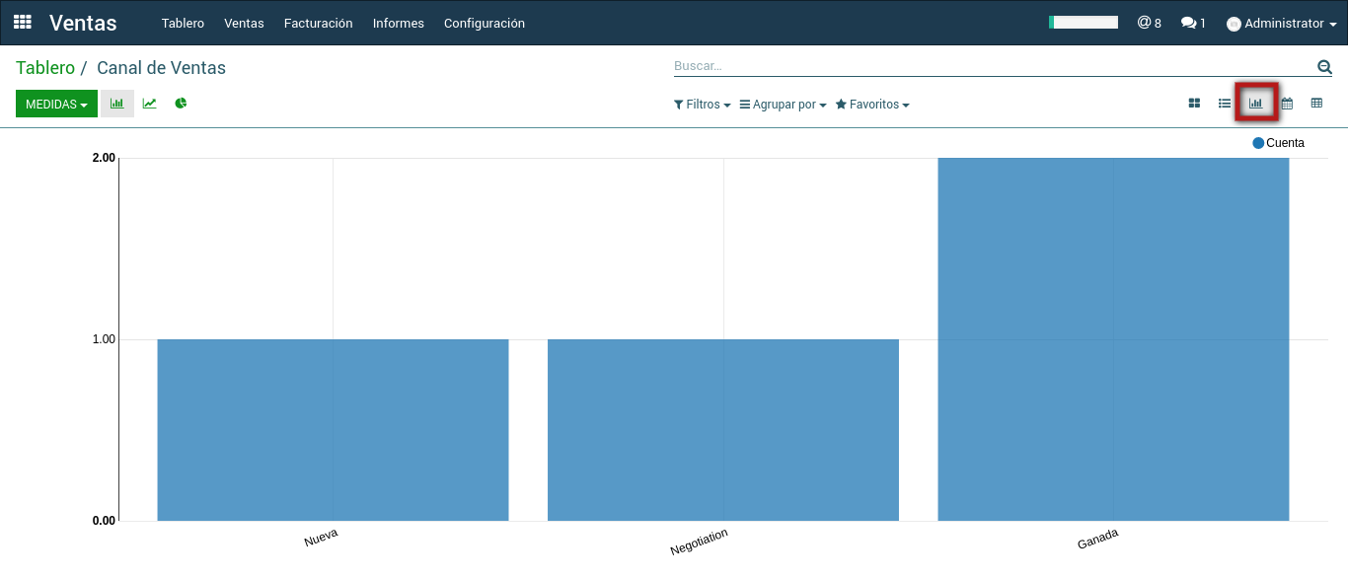The image size is (1348, 580).
Task: Open the calendar view
Action: pyautogui.click(x=1287, y=104)
